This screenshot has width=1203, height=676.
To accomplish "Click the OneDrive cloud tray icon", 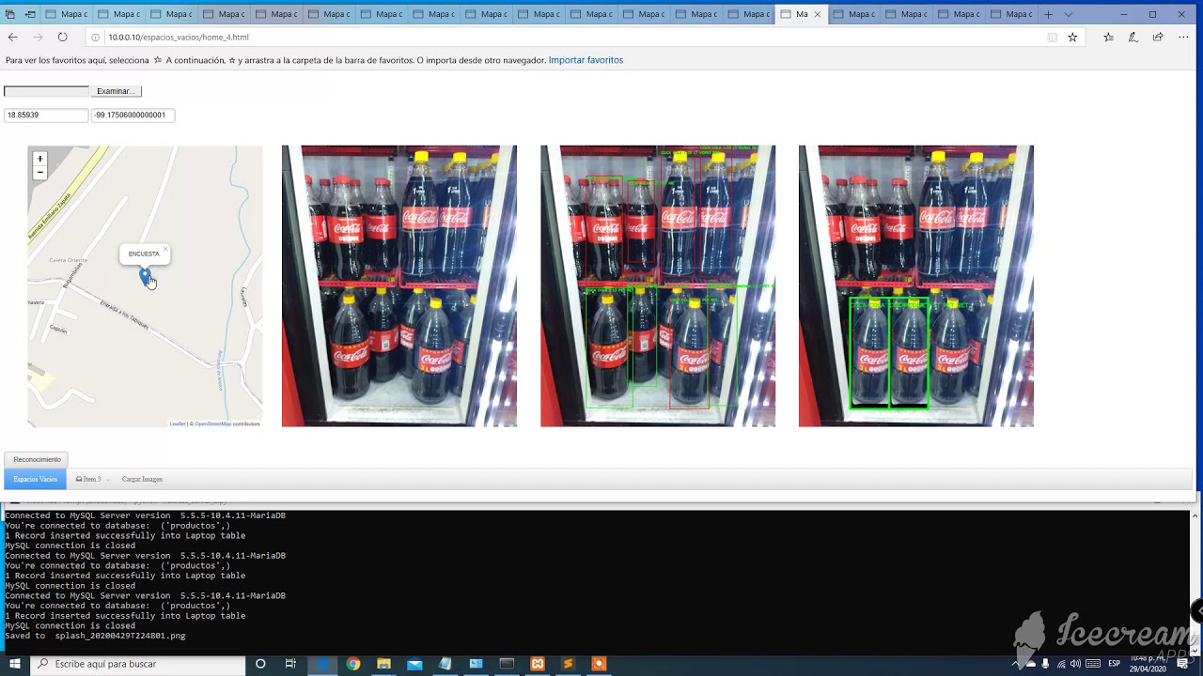I will (x=1030, y=664).
